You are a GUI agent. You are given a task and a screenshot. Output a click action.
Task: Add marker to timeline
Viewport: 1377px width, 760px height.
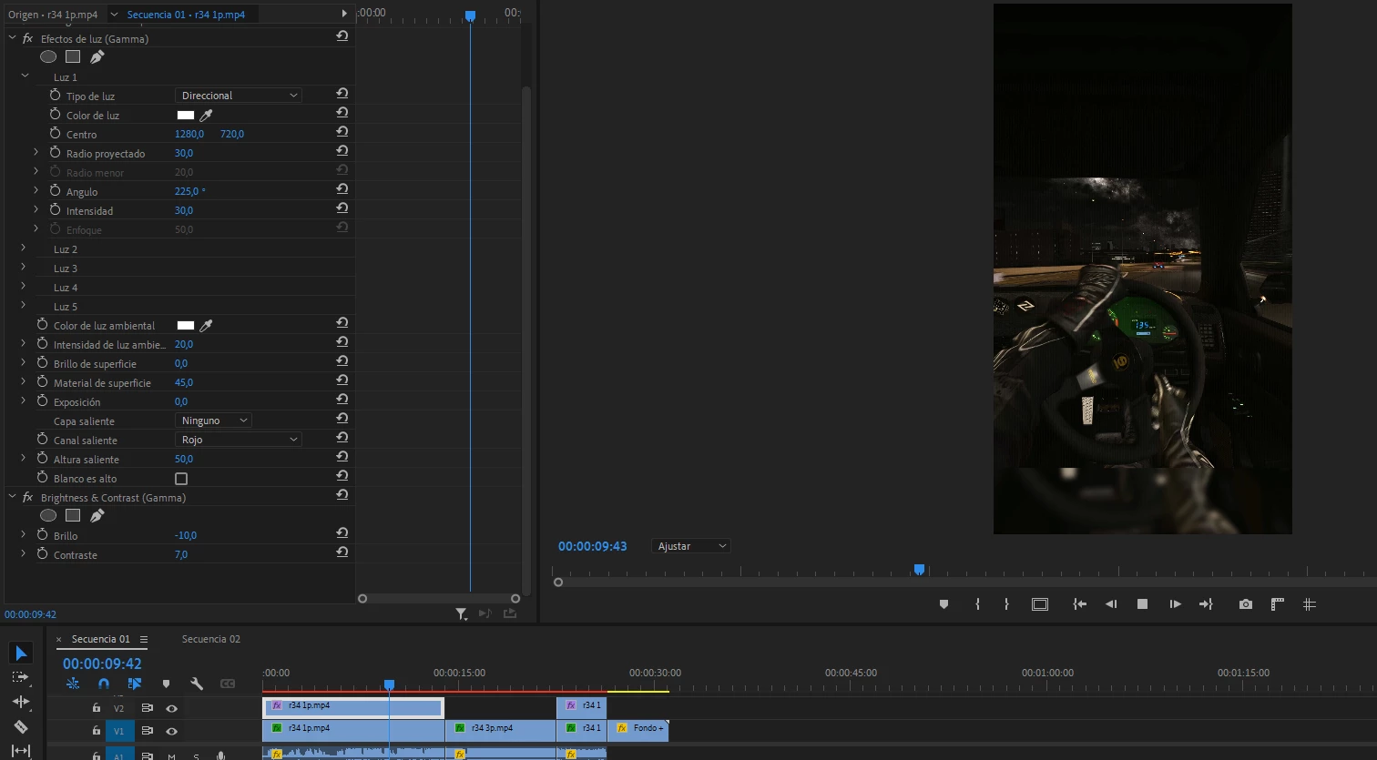(x=166, y=684)
